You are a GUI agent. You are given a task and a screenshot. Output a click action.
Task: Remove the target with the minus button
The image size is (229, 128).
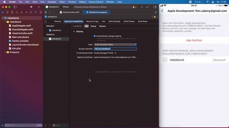point(49,125)
